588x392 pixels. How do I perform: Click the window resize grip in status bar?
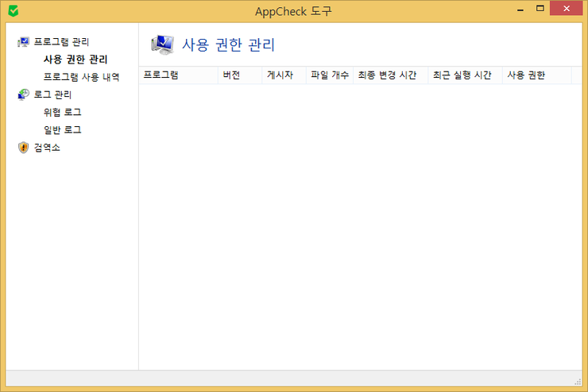(x=578, y=382)
